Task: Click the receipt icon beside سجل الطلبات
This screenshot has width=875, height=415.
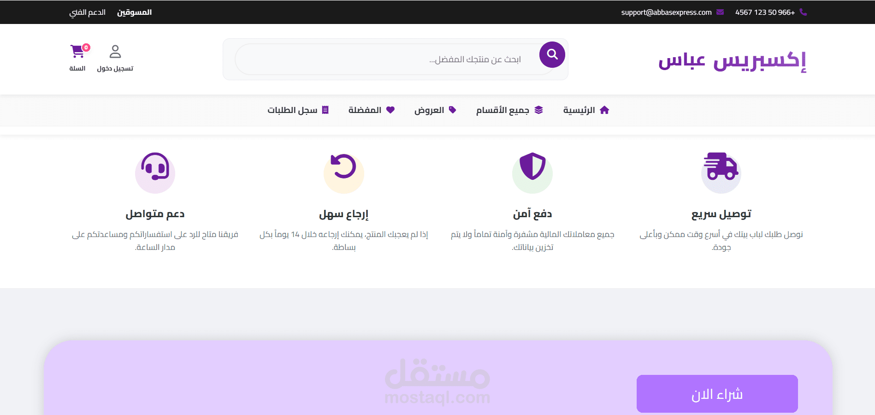Action: (x=325, y=110)
